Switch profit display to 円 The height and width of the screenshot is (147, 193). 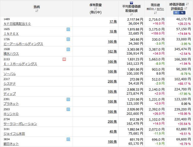[176, 13]
